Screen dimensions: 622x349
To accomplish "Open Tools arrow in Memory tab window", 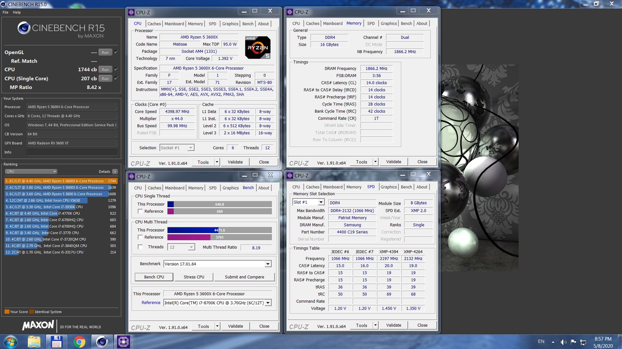I will point(375,162).
